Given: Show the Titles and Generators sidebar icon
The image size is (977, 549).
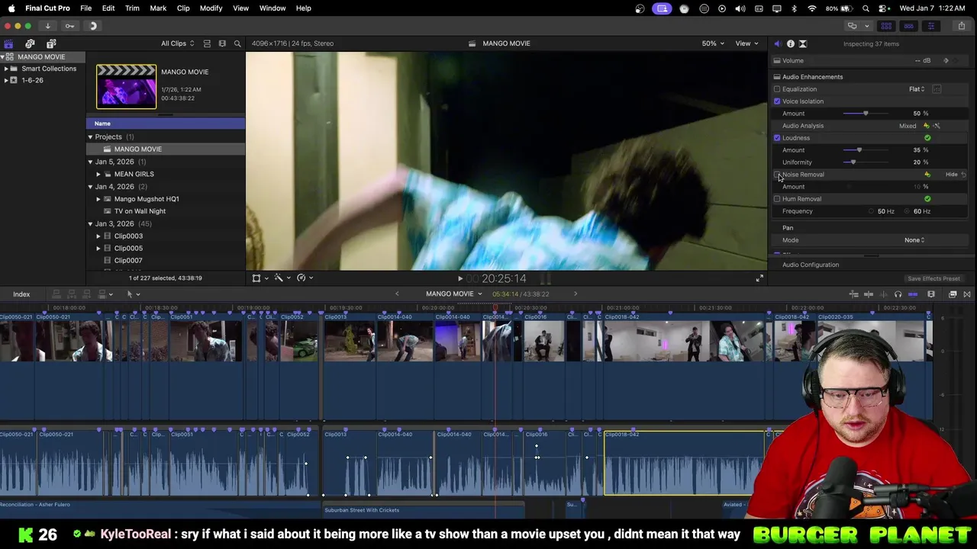Looking at the screenshot, I should (x=51, y=43).
